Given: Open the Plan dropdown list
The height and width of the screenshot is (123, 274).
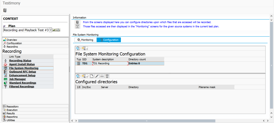Looking at the screenshot, I should (51, 30).
